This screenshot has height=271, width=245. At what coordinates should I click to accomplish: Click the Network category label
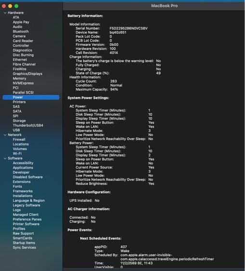(x=14, y=135)
